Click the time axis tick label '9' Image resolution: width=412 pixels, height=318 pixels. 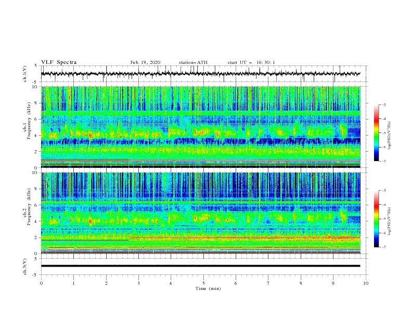pos(333,283)
